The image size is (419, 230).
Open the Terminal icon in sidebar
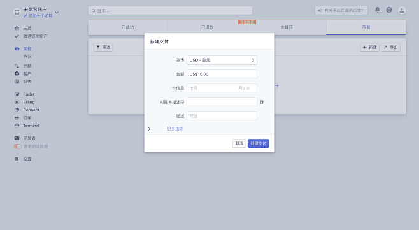17,126
